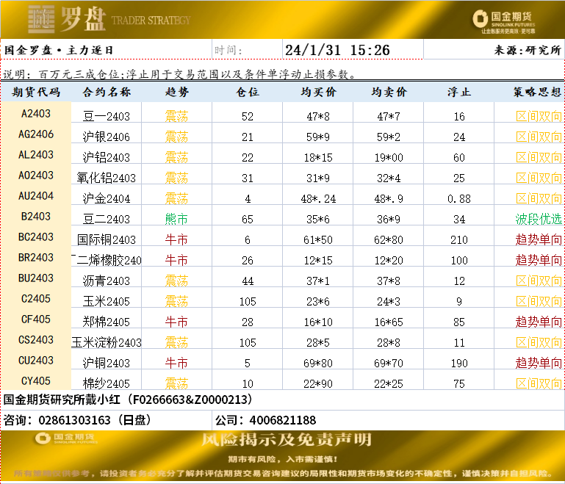Image resolution: width=565 pixels, height=484 pixels.
Task: Select the contract name 豆二2403
Action: (107, 219)
